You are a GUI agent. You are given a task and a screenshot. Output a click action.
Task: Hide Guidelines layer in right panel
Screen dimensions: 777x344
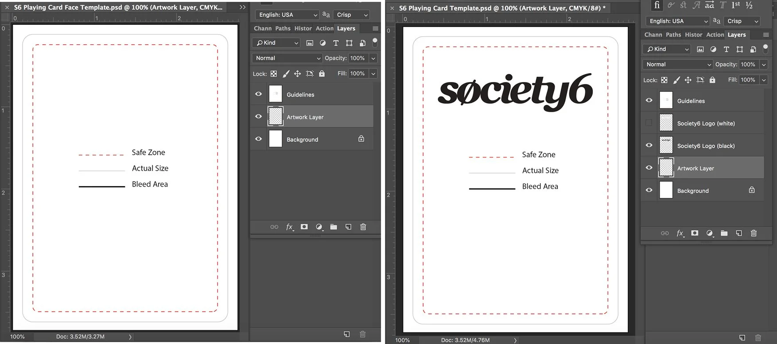coord(649,100)
